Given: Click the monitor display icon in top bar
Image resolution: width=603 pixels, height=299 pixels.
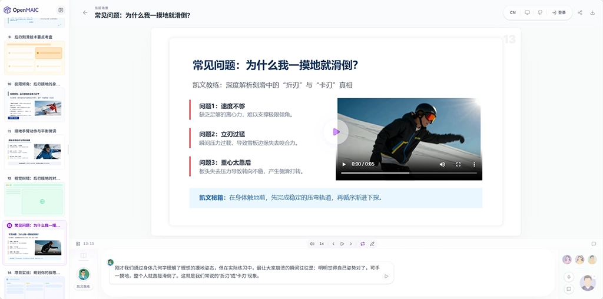Looking at the screenshot, I should point(527,12).
